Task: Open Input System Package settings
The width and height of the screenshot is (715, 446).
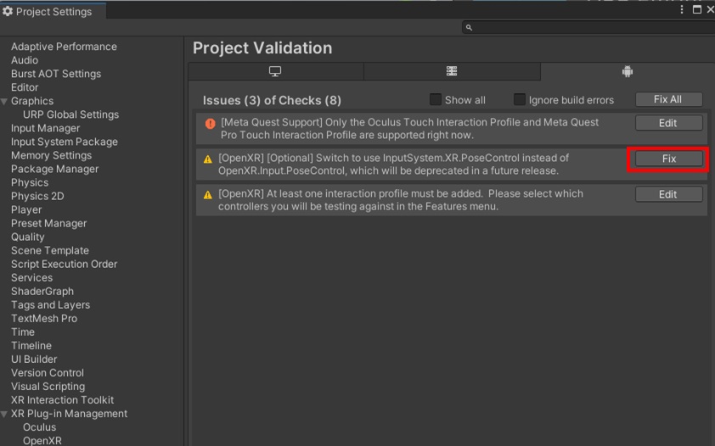Action: (x=65, y=142)
